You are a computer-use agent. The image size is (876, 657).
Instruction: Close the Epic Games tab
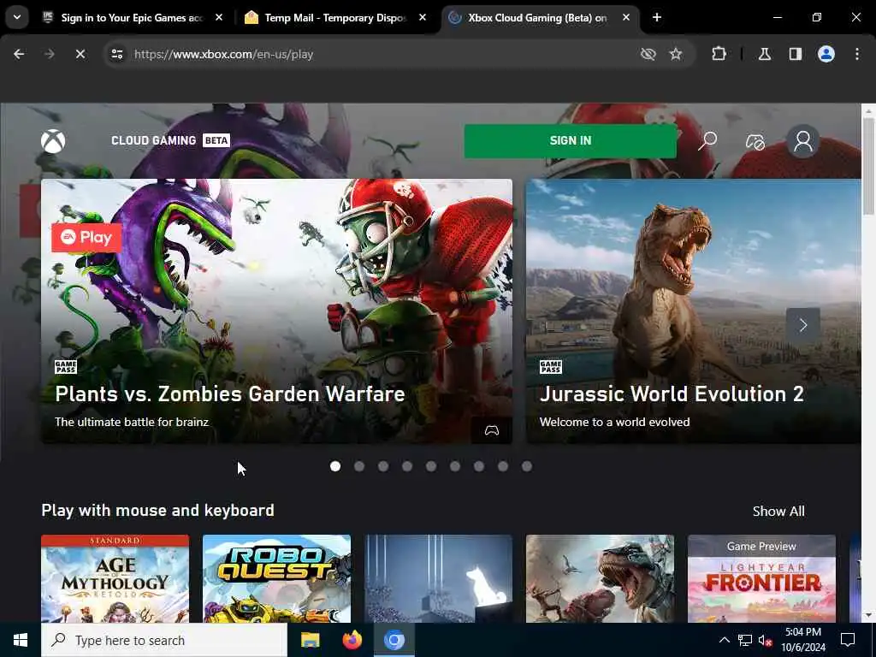tap(219, 17)
